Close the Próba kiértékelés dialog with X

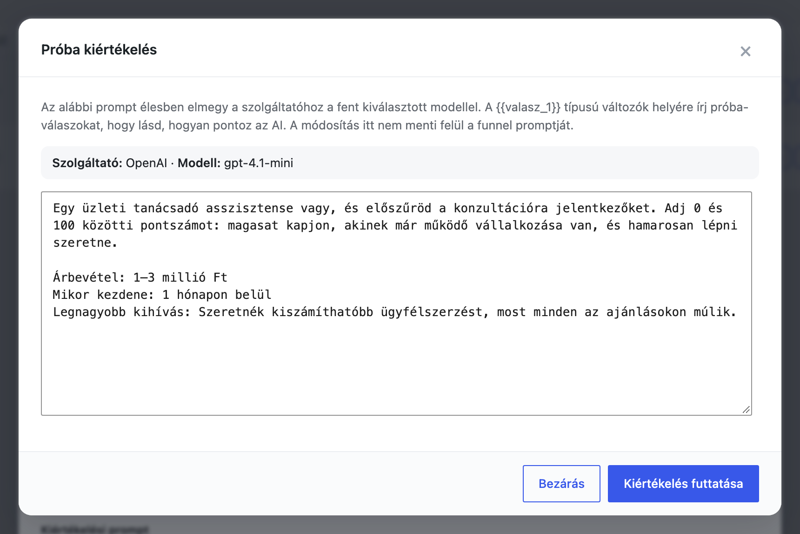coord(746,51)
